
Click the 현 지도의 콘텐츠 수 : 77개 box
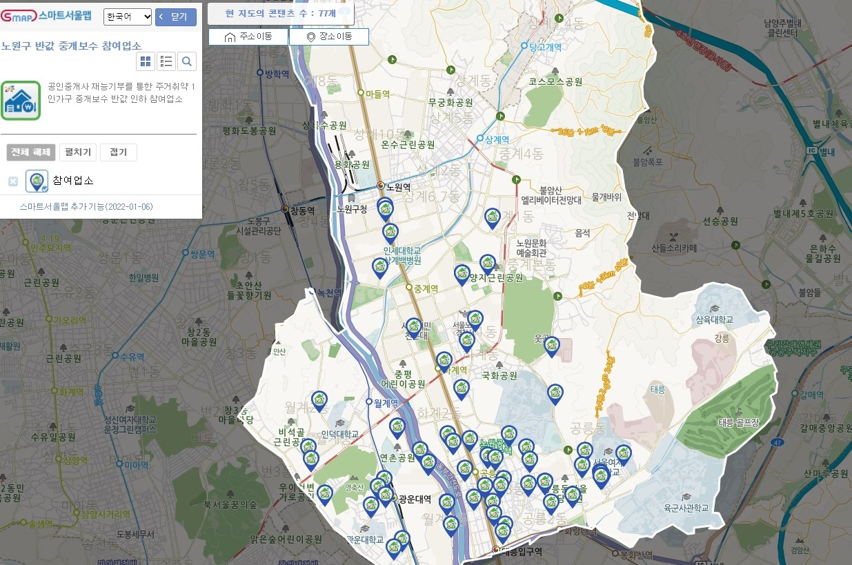[x=281, y=13]
